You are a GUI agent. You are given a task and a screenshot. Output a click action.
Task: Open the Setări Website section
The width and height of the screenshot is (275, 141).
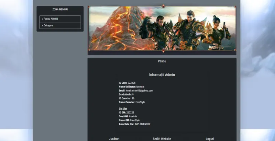click(162, 139)
